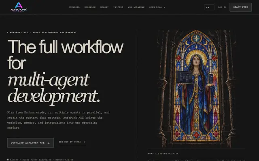Click the See How It Works link
The image size is (259, 161).
tap(72, 142)
